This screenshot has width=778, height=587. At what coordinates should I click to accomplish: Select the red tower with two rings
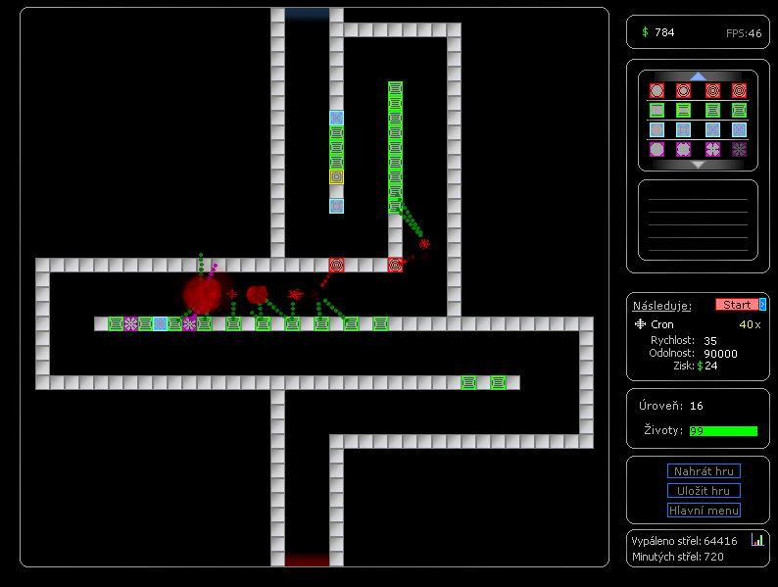[683, 91]
